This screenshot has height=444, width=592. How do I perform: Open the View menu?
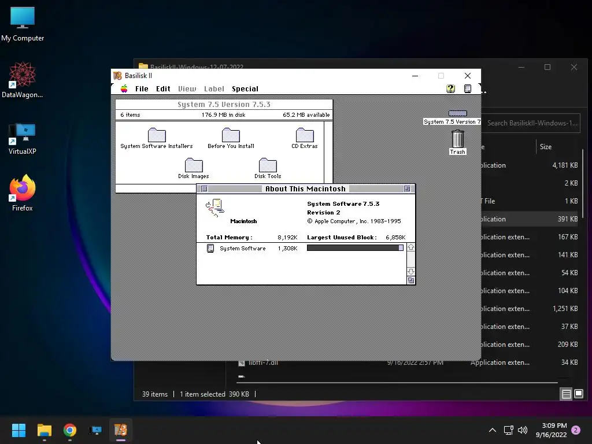187,88
